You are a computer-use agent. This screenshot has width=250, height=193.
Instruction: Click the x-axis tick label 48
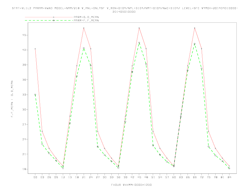tap(146, 177)
